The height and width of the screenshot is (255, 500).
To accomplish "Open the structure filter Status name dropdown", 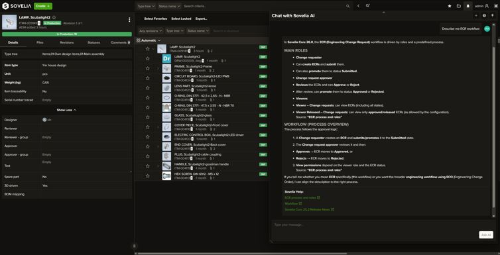I will (x=198, y=31).
